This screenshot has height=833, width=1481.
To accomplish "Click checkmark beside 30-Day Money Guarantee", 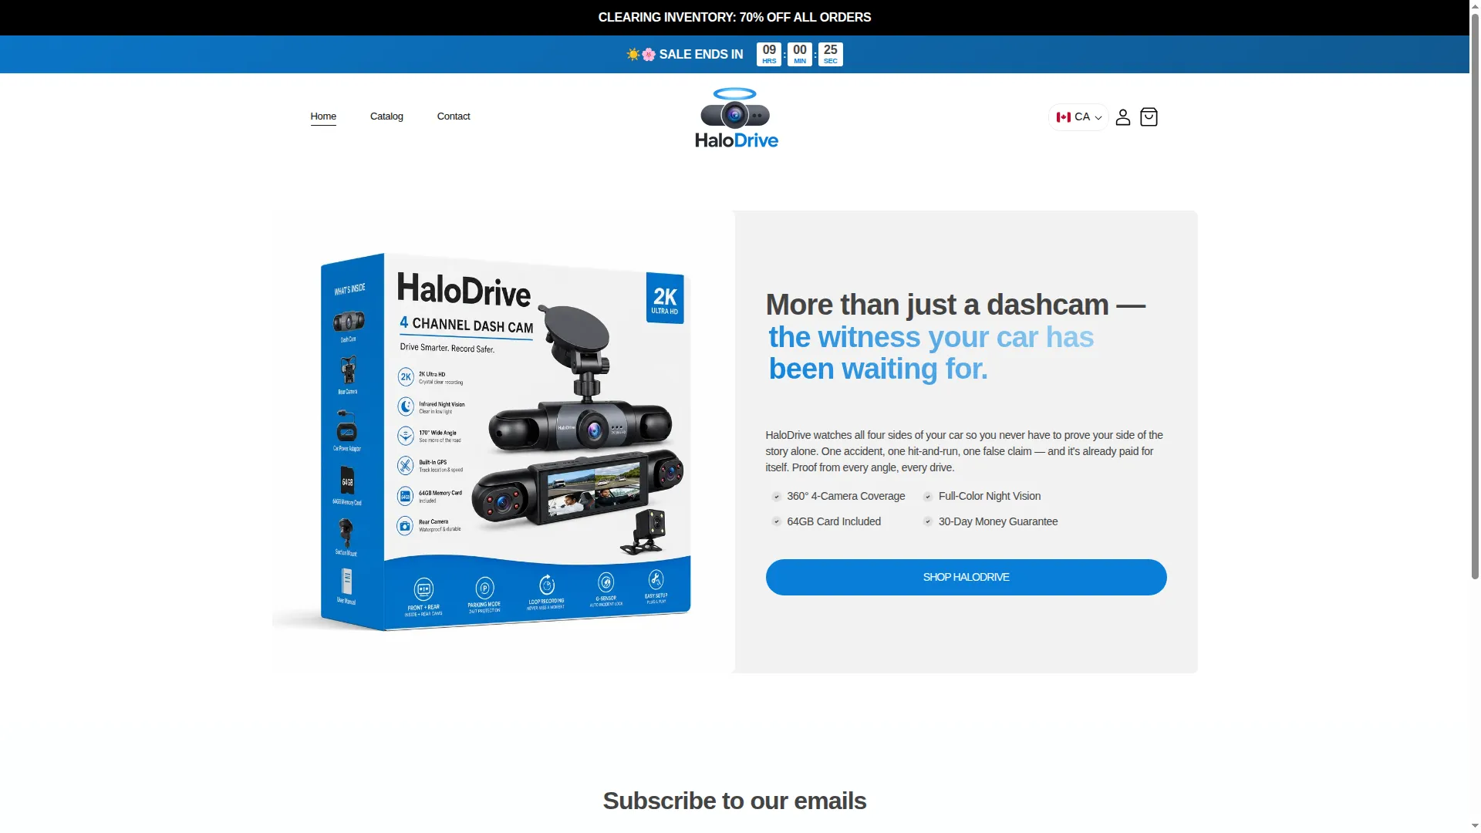I will pyautogui.click(x=928, y=522).
